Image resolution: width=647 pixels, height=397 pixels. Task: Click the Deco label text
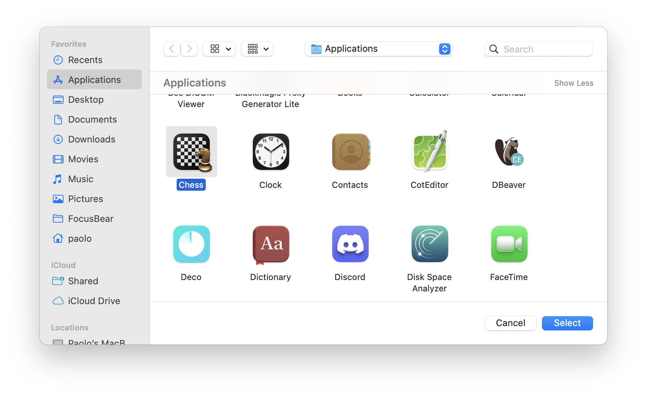pos(191,277)
